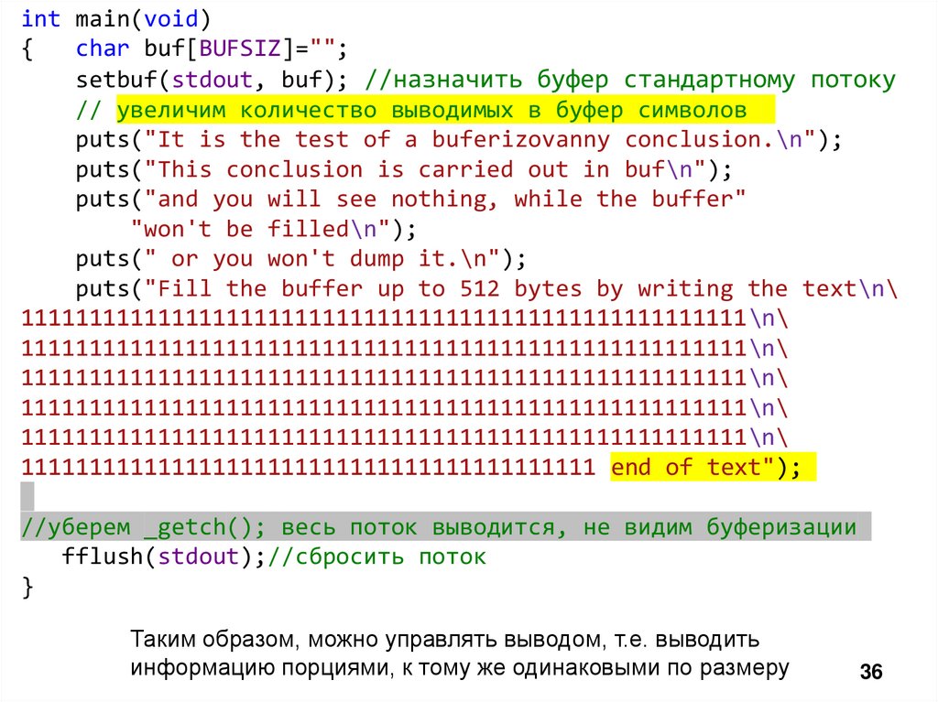The height and width of the screenshot is (702, 938).
Task: Click the puts line " or you won't dump it."
Action: (x=300, y=259)
